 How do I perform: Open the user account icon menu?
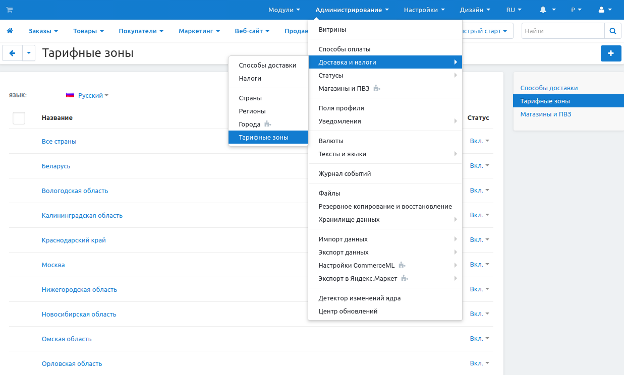coord(604,10)
